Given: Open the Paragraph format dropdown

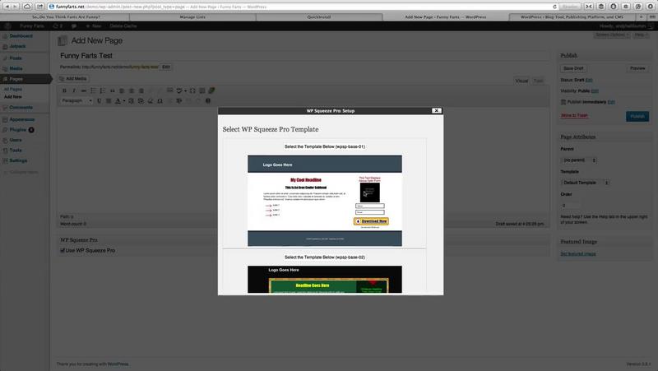Looking at the screenshot, I should (x=76, y=100).
